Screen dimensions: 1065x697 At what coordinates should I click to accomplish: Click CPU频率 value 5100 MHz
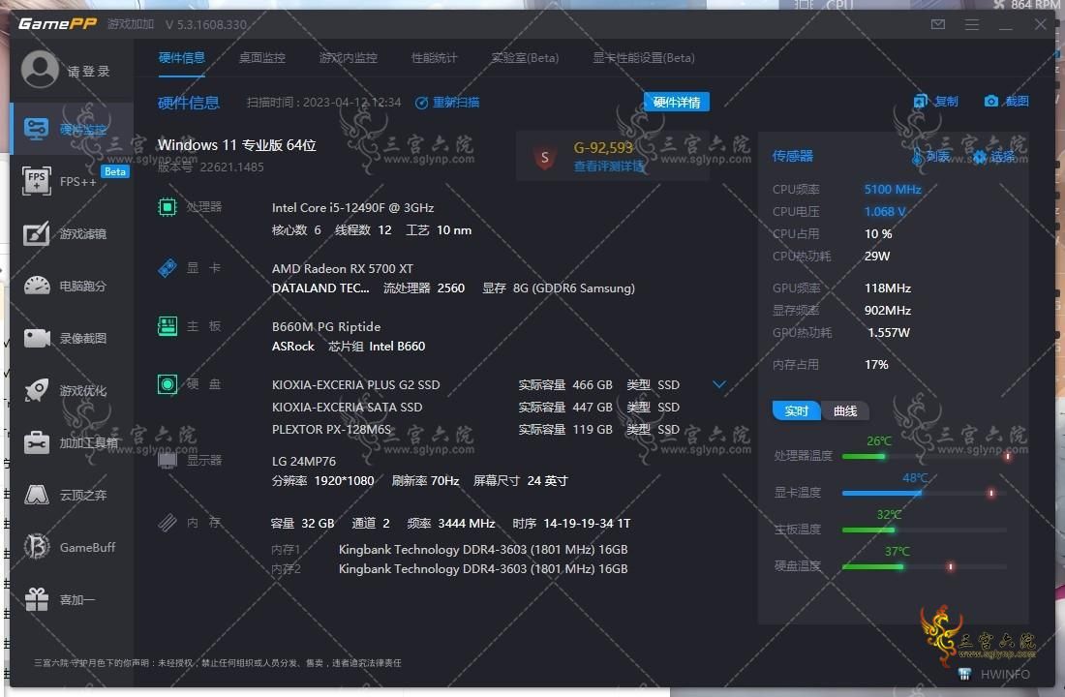click(x=893, y=190)
